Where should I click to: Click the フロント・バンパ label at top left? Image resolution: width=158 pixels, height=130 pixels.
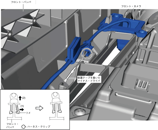[21, 2]
